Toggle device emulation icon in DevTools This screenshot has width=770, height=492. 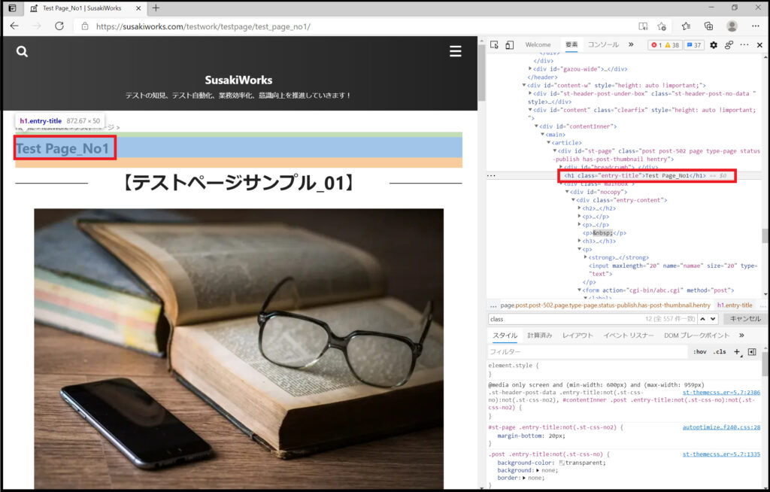(510, 44)
